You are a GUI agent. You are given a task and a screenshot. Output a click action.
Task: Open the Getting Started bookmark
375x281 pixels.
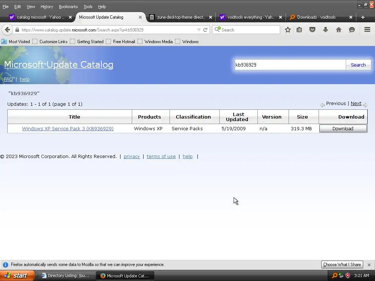[87, 42]
